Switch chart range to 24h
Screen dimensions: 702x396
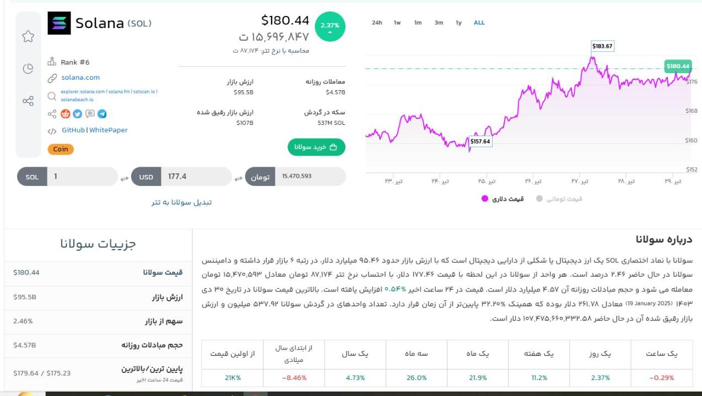377,23
